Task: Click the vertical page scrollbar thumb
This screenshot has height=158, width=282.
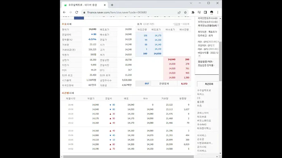Action: click(x=220, y=61)
